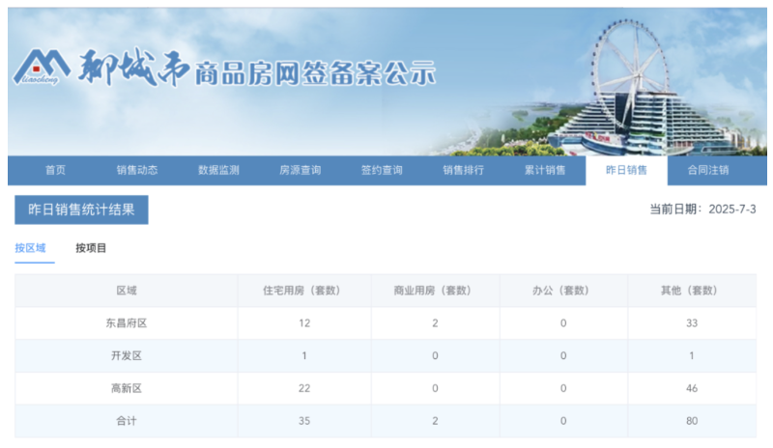Click the 当前日期 2025-7-3 text

(x=702, y=210)
